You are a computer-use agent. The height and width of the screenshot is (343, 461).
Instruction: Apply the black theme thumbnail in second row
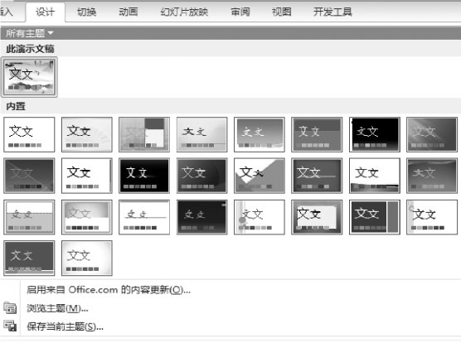[144, 176]
